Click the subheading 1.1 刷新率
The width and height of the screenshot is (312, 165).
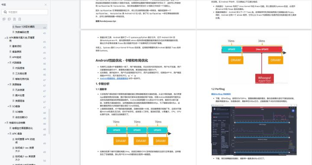pos(101,89)
